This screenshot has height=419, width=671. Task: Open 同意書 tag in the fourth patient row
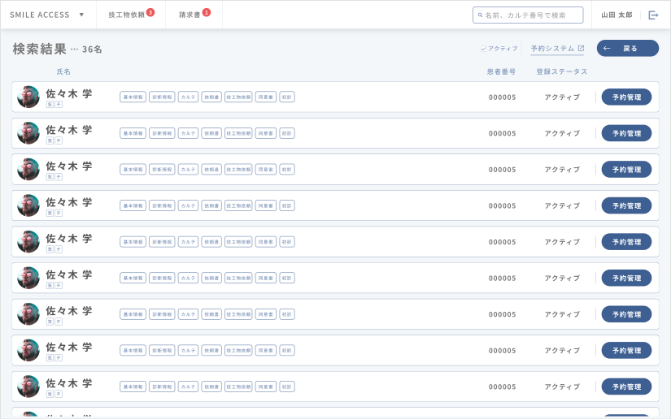[266, 205]
